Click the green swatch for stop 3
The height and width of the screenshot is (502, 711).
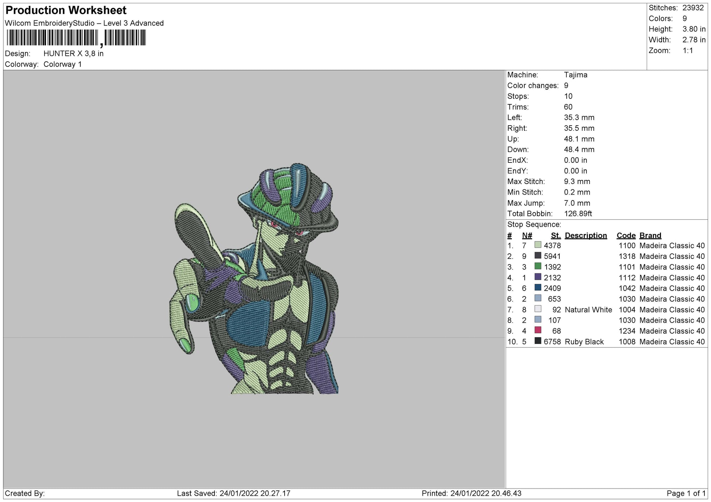point(538,266)
